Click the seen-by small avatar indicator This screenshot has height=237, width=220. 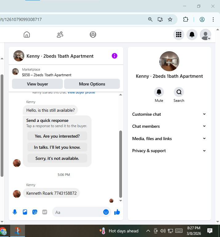(x=111, y=201)
